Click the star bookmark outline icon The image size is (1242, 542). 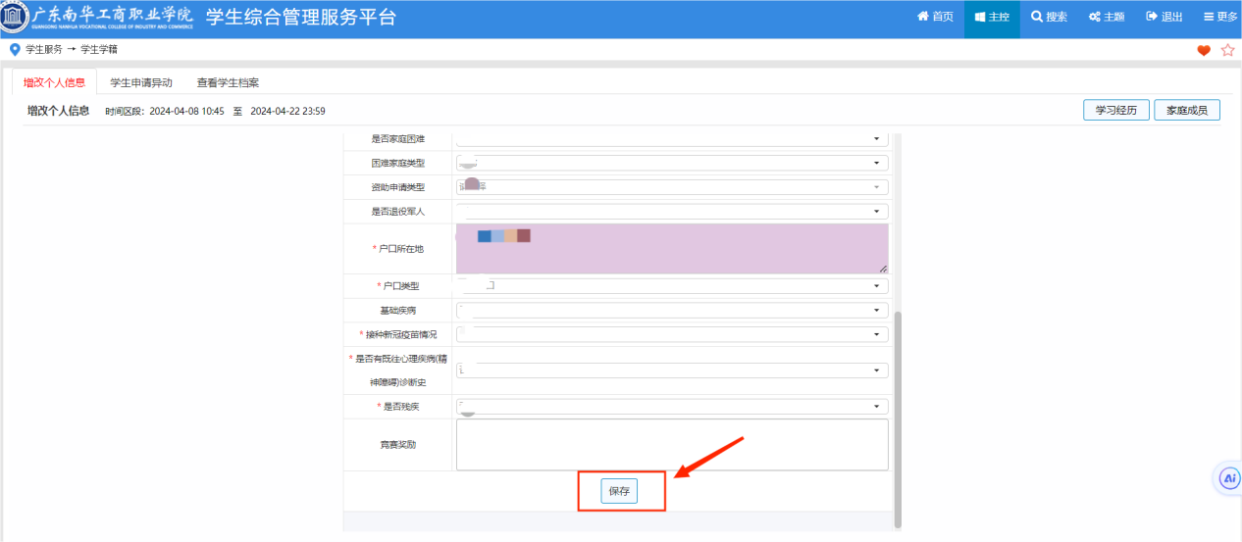click(1227, 50)
